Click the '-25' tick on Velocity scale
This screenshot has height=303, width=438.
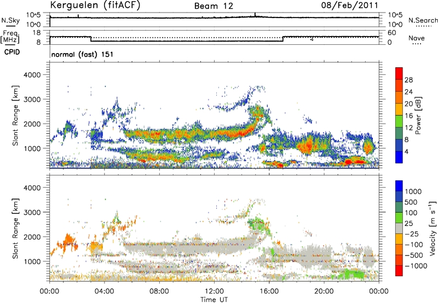413,234
